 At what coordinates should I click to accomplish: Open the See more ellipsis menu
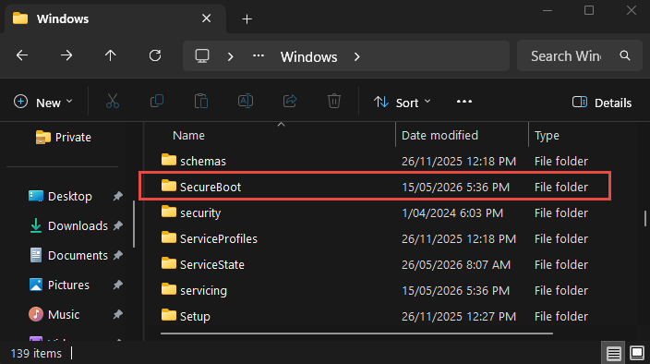[x=464, y=102]
